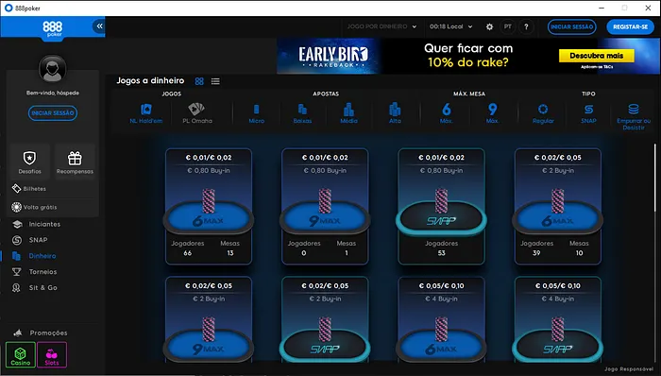661x376 pixels.
Task: Click the Jogo Responsável link
Action: [629, 369]
